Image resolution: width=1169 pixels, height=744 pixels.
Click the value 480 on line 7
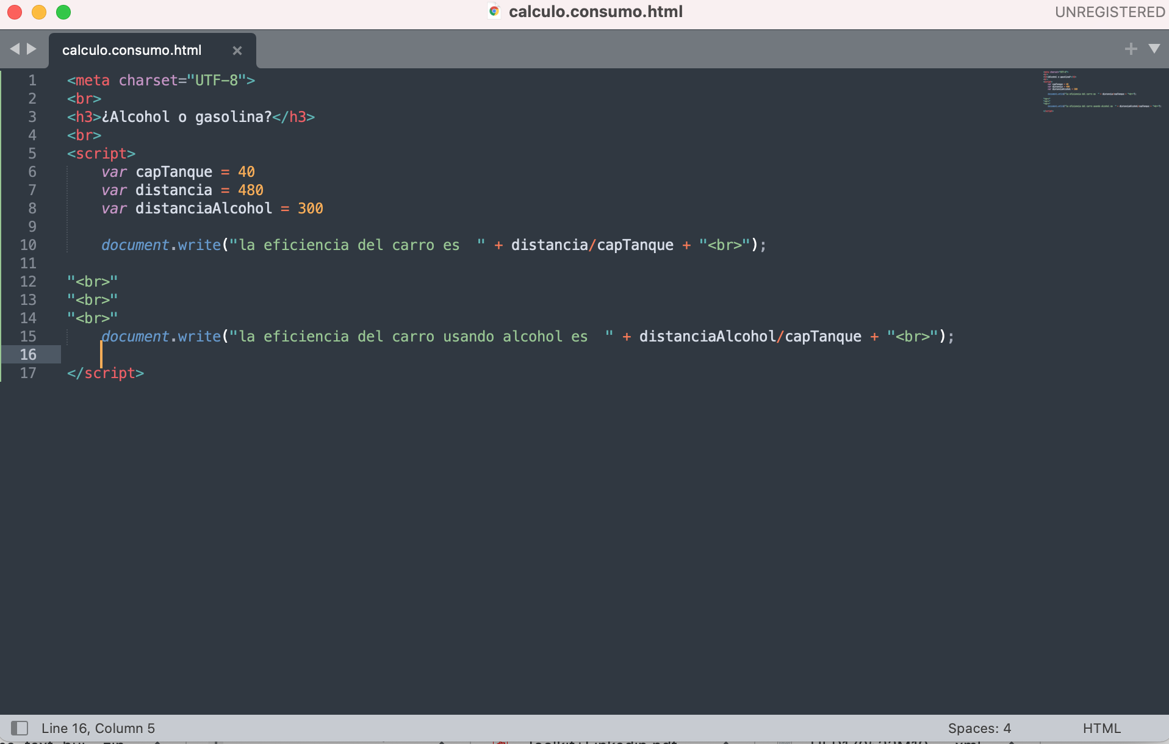pos(251,190)
